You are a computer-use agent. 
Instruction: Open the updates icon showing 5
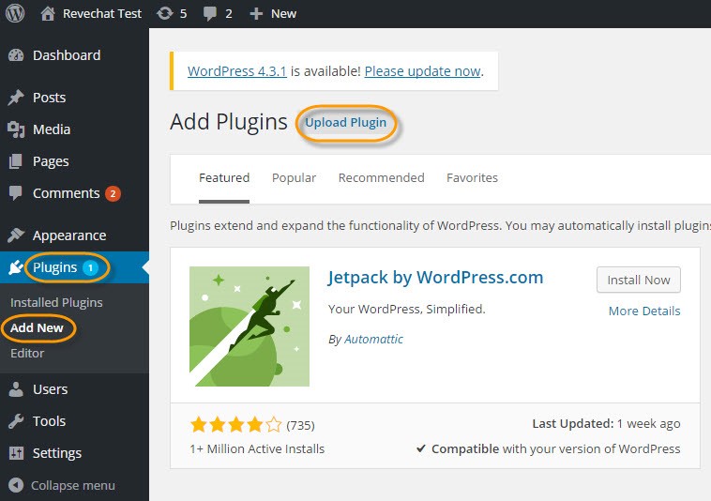coord(165,13)
